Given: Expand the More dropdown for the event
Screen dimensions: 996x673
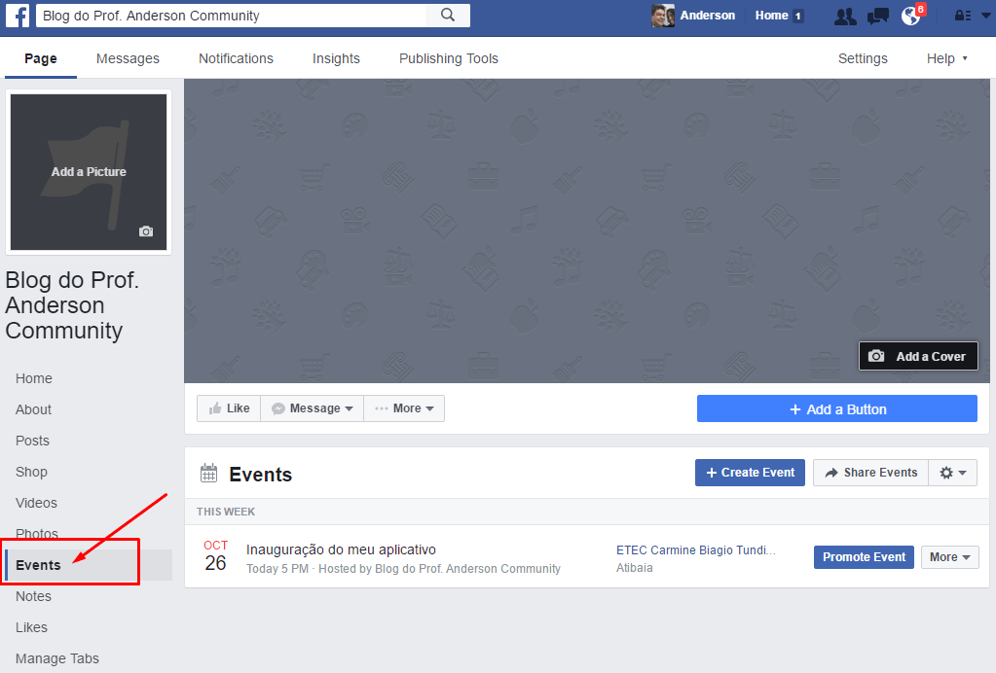Looking at the screenshot, I should [949, 557].
